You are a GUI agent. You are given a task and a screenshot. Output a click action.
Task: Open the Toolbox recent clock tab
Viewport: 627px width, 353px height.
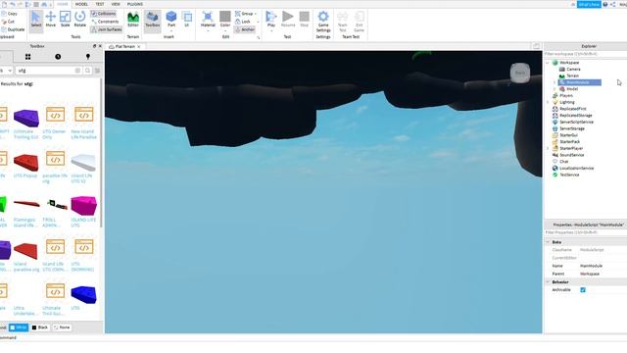(x=58, y=57)
